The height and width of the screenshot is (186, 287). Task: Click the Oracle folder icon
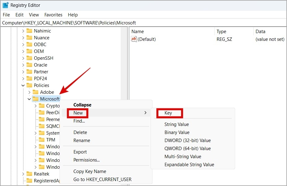coord(29,65)
